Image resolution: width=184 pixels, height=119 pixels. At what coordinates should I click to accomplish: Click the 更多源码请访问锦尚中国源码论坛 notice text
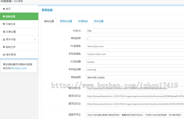point(18,66)
